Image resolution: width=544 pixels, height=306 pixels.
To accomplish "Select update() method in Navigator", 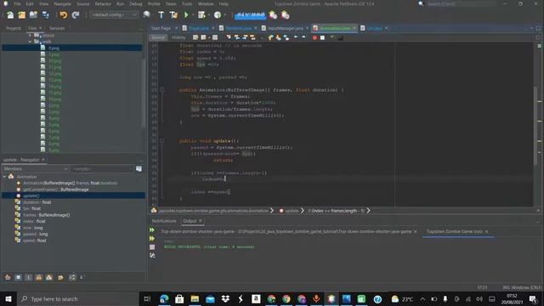I will [x=31, y=195].
